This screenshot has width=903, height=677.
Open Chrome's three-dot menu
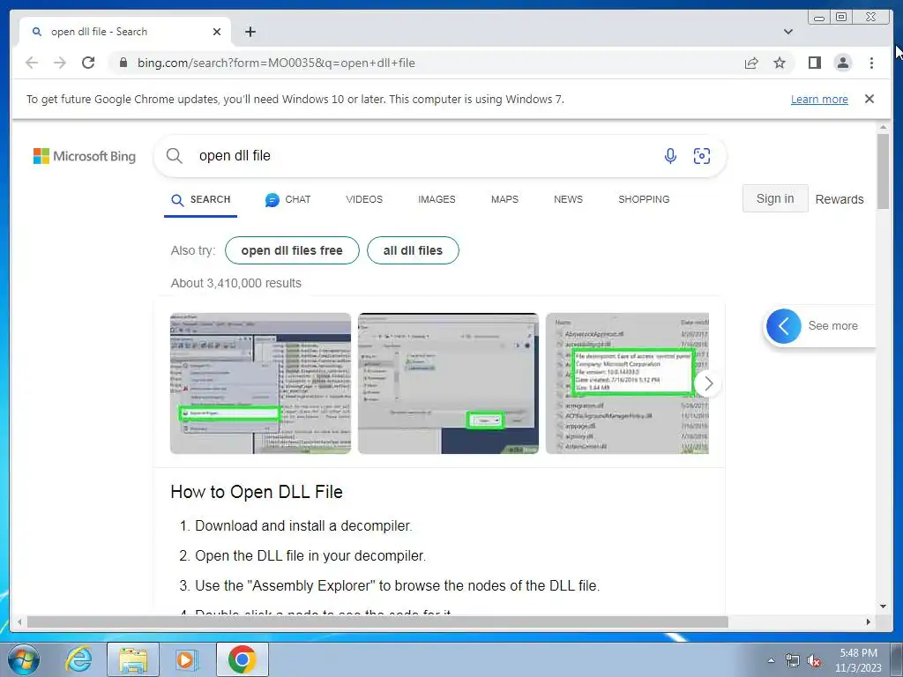[x=871, y=63]
